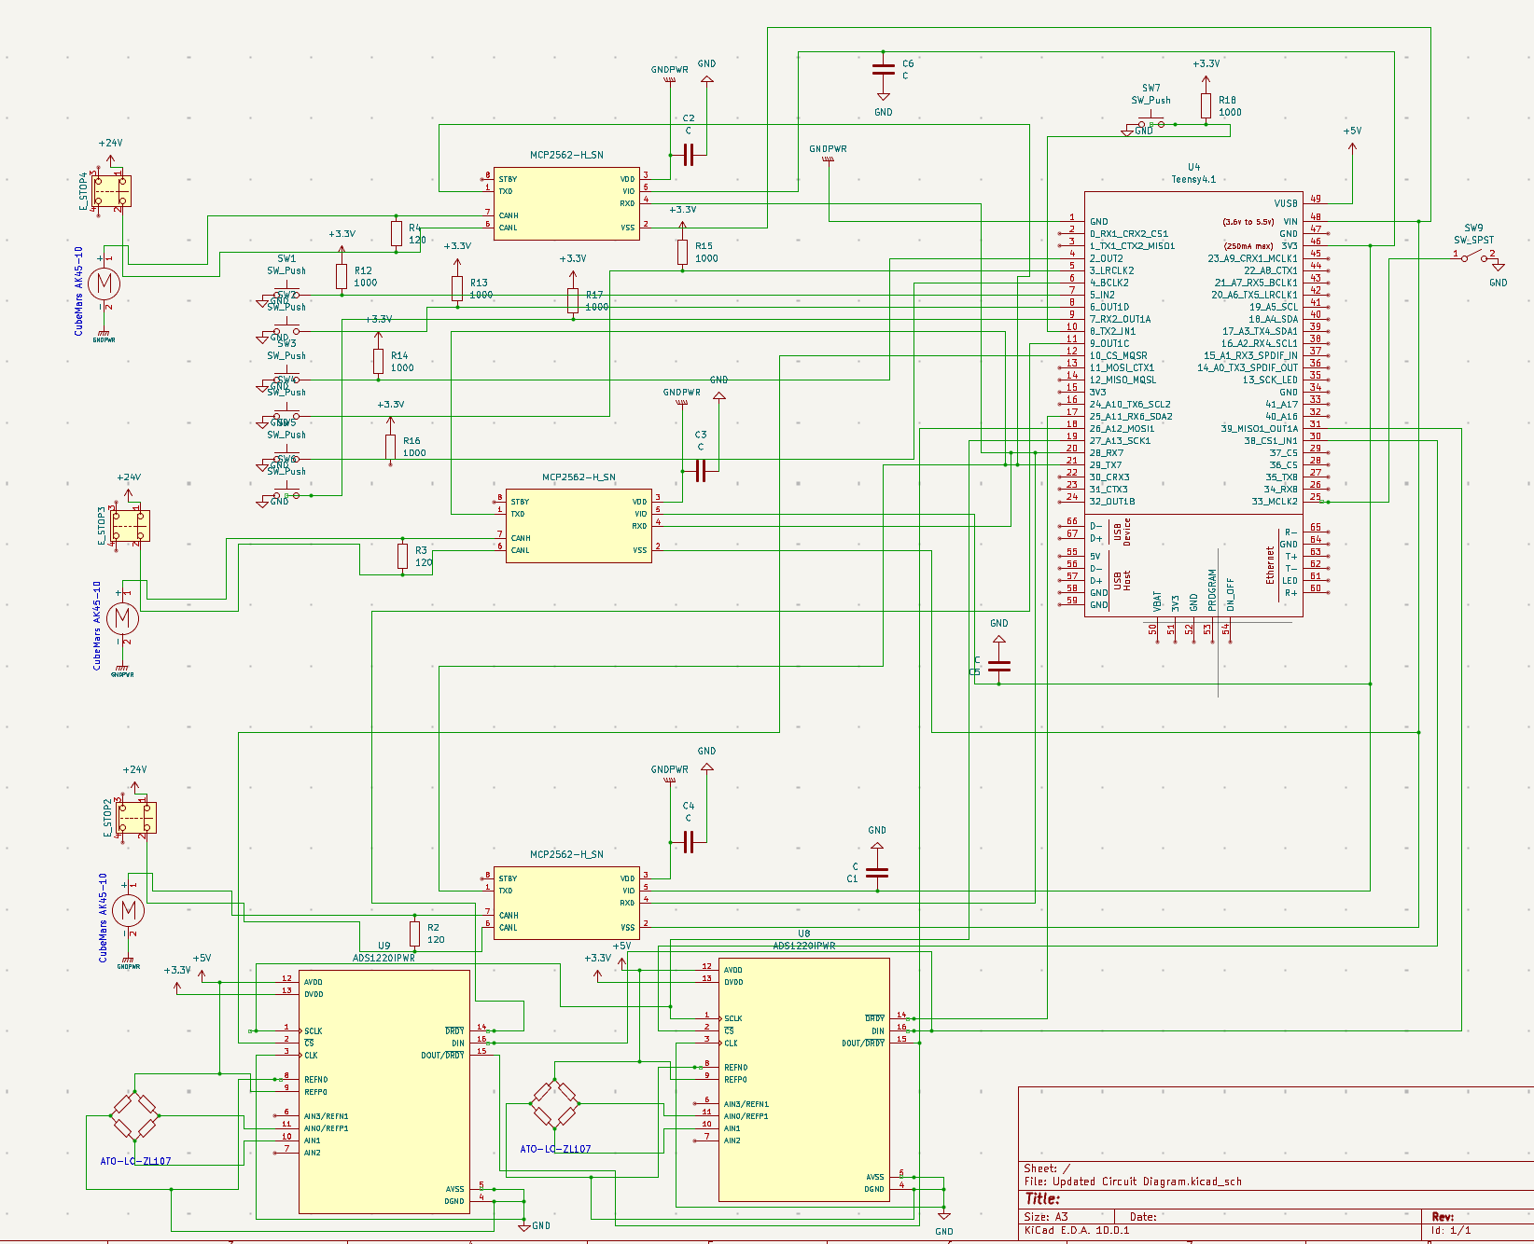
Task: Click the '39_MISO1_OUT1A' pin label
Action: [x=1259, y=428]
